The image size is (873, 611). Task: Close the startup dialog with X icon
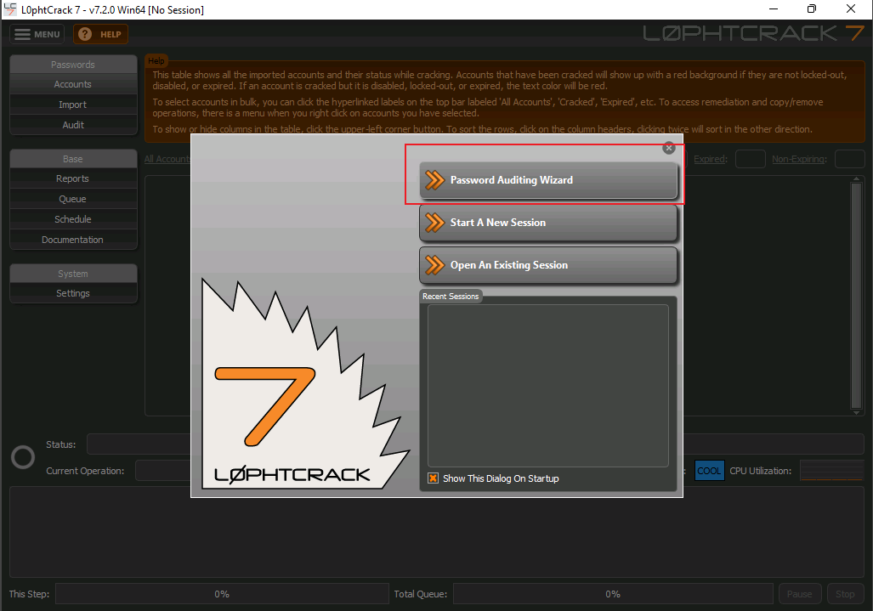point(669,148)
